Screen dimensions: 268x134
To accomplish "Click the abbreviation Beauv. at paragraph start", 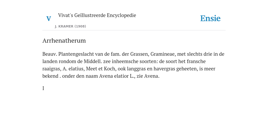I will pos(50,54).
